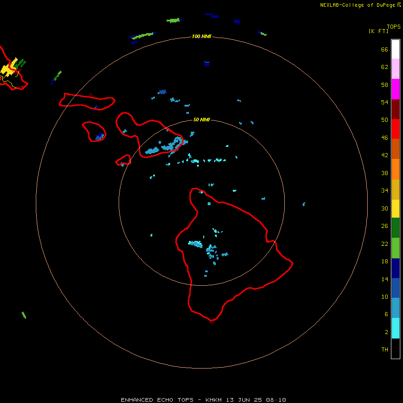Click the TOPS legend heading

[x=394, y=26]
